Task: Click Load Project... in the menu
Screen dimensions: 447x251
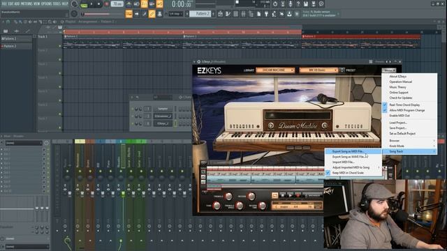Action: [398, 123]
